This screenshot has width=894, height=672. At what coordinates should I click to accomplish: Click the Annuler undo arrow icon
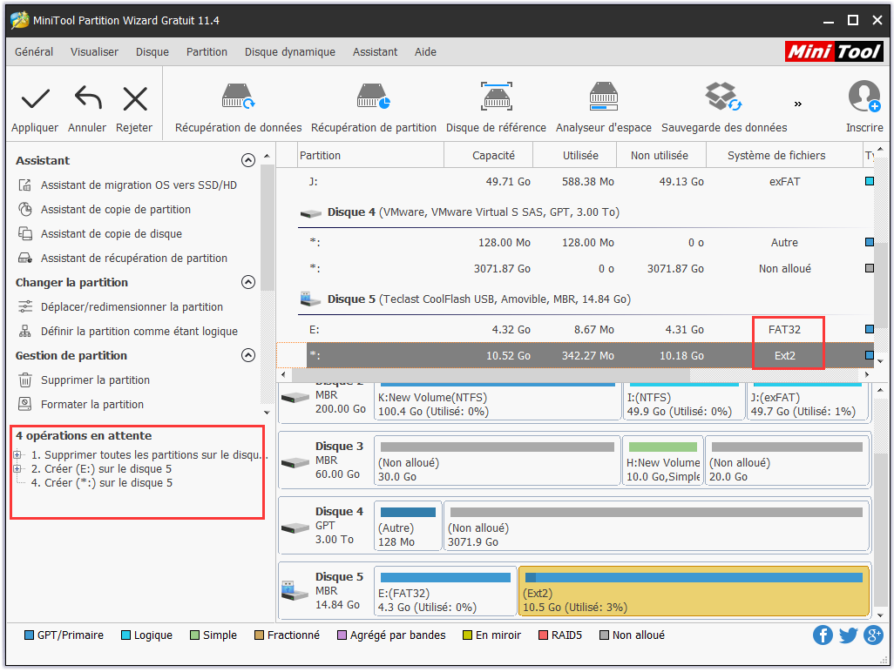point(88,98)
